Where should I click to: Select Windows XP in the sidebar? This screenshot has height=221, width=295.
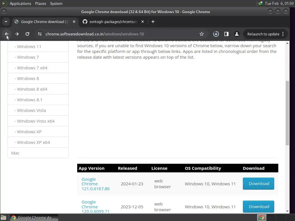tap(38, 132)
